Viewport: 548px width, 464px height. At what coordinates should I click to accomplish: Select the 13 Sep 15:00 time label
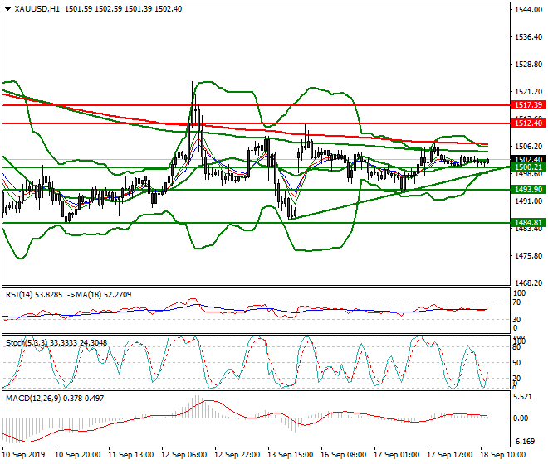pos(291,455)
